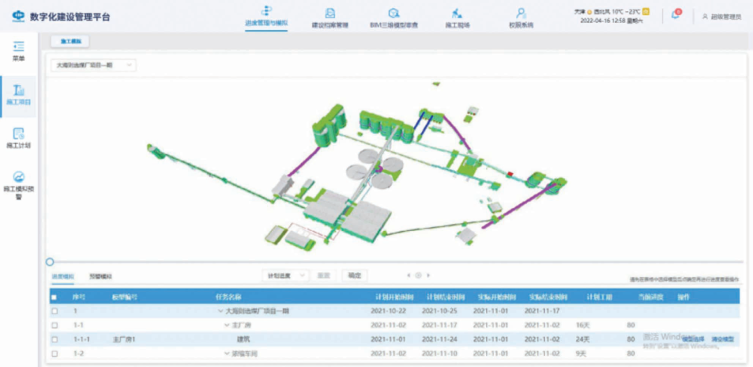This screenshot has width=753, height=367.
Task: Open 施工现场 in the top navigation
Action: [x=457, y=18]
